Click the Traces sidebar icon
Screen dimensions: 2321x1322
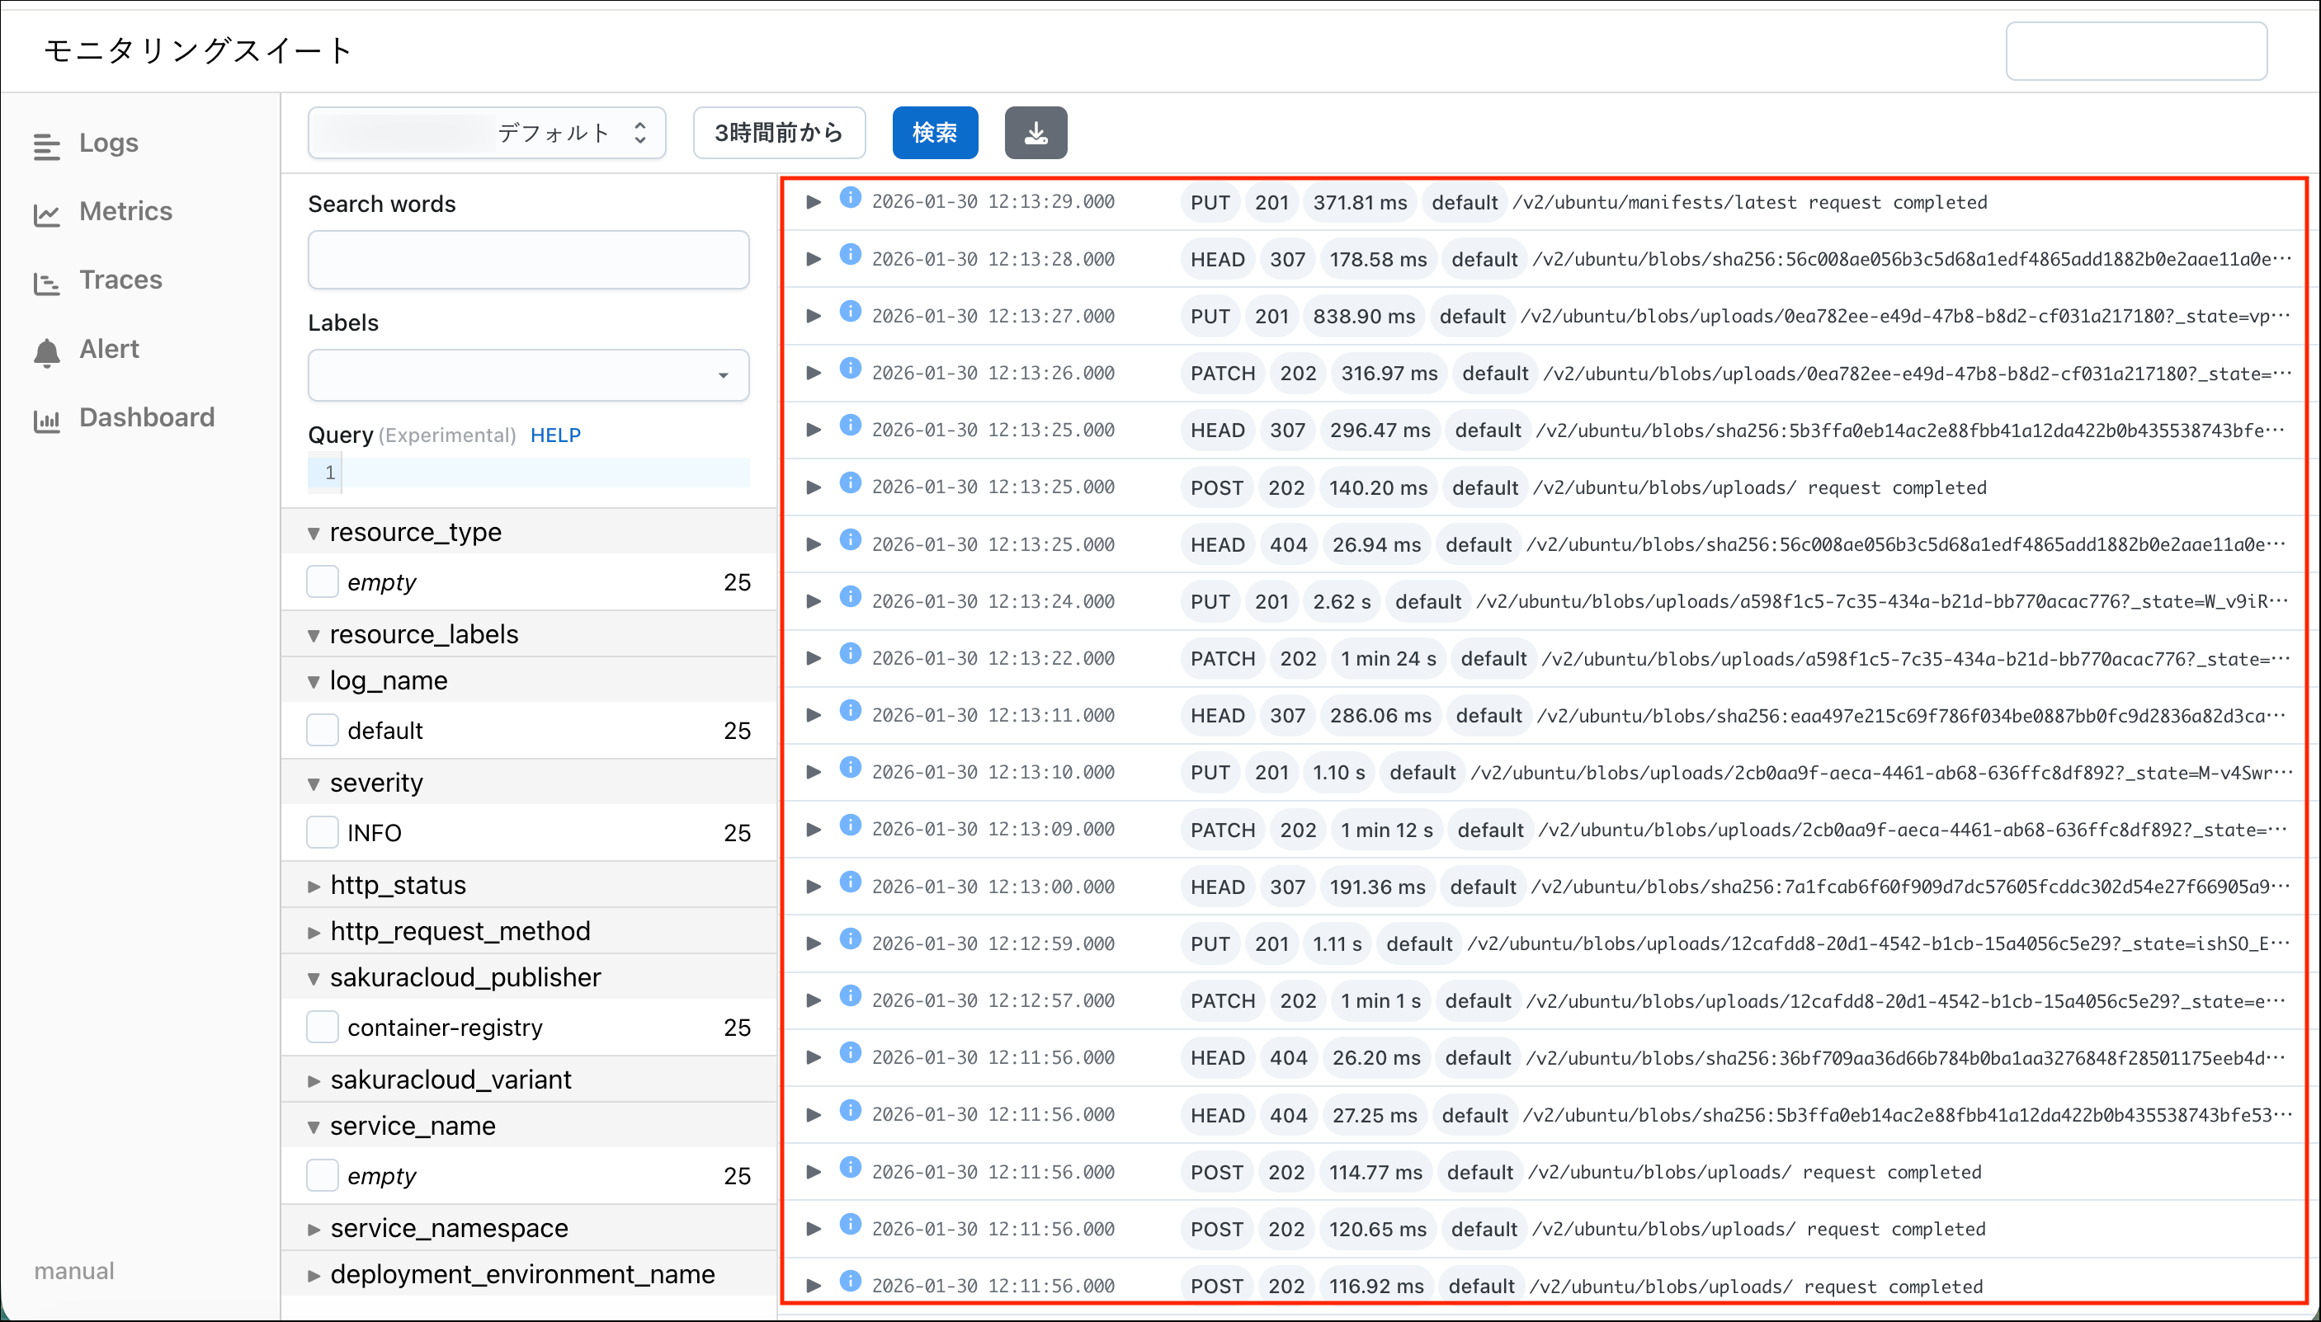click(46, 284)
